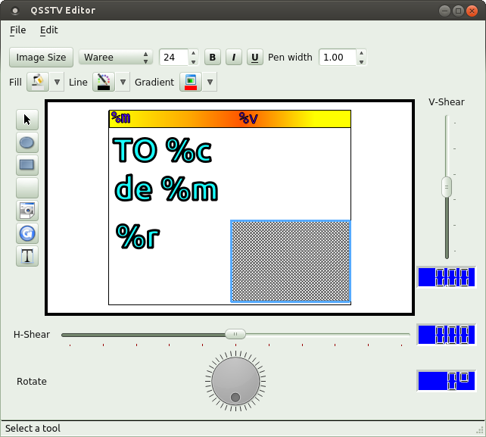Click the Image Size button
Screen dimensions: 486x437
41,58
